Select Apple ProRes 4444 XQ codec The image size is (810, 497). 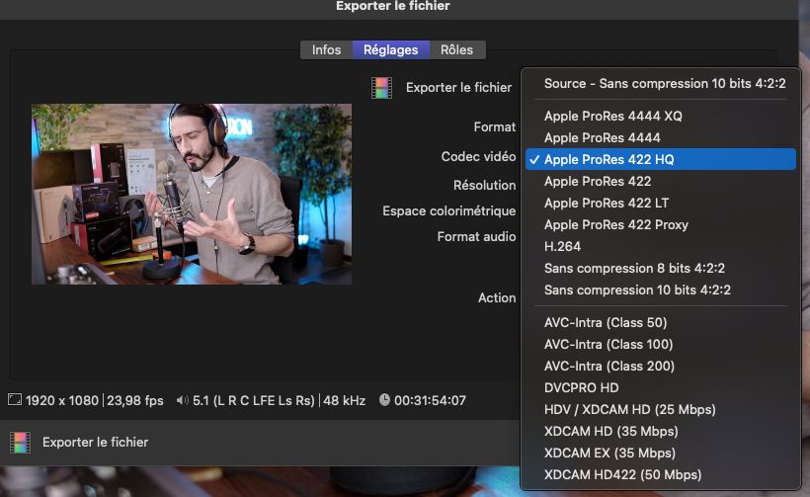click(x=661, y=117)
